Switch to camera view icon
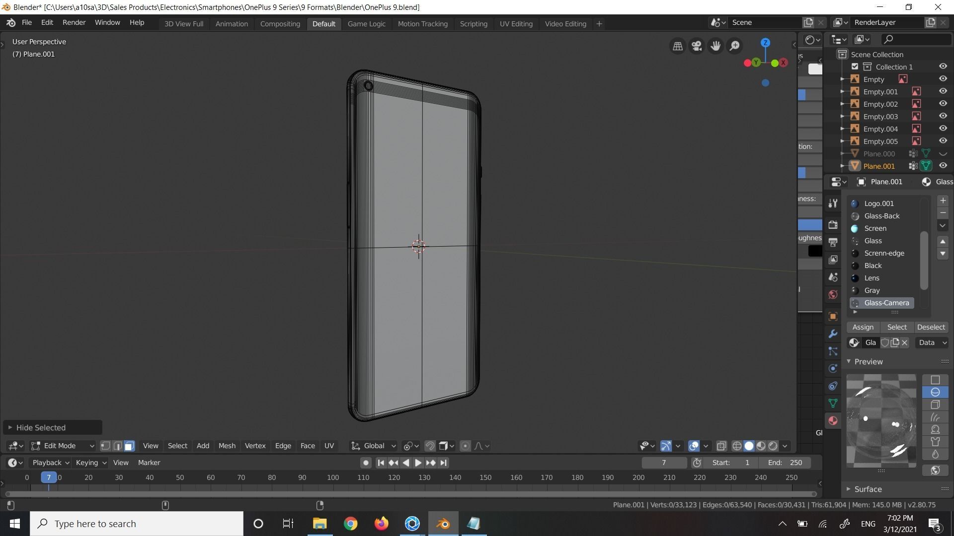 click(697, 46)
